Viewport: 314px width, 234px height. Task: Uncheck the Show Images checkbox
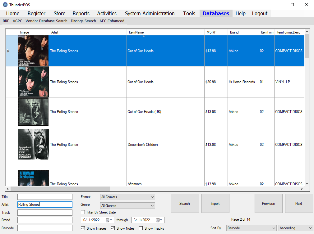(x=83, y=228)
